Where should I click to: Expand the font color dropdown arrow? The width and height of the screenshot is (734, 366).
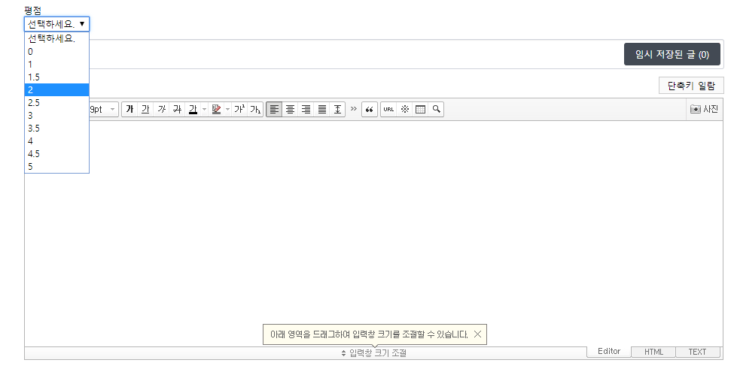204,110
